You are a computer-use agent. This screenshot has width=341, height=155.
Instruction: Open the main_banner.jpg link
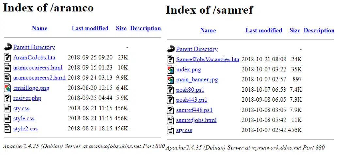[x=197, y=80]
